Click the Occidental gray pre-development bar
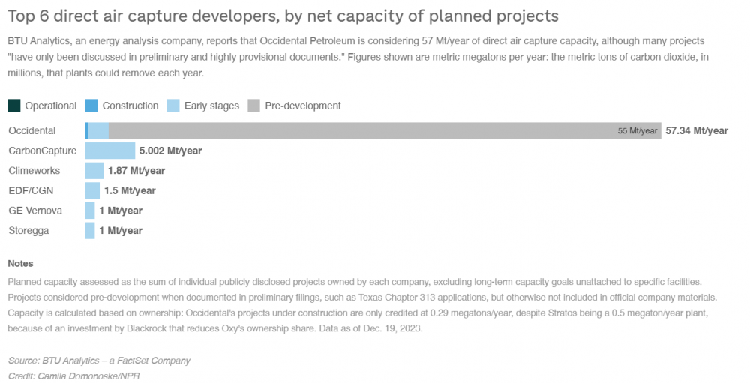Image resolution: width=750 pixels, height=383 pixels. tap(360, 130)
